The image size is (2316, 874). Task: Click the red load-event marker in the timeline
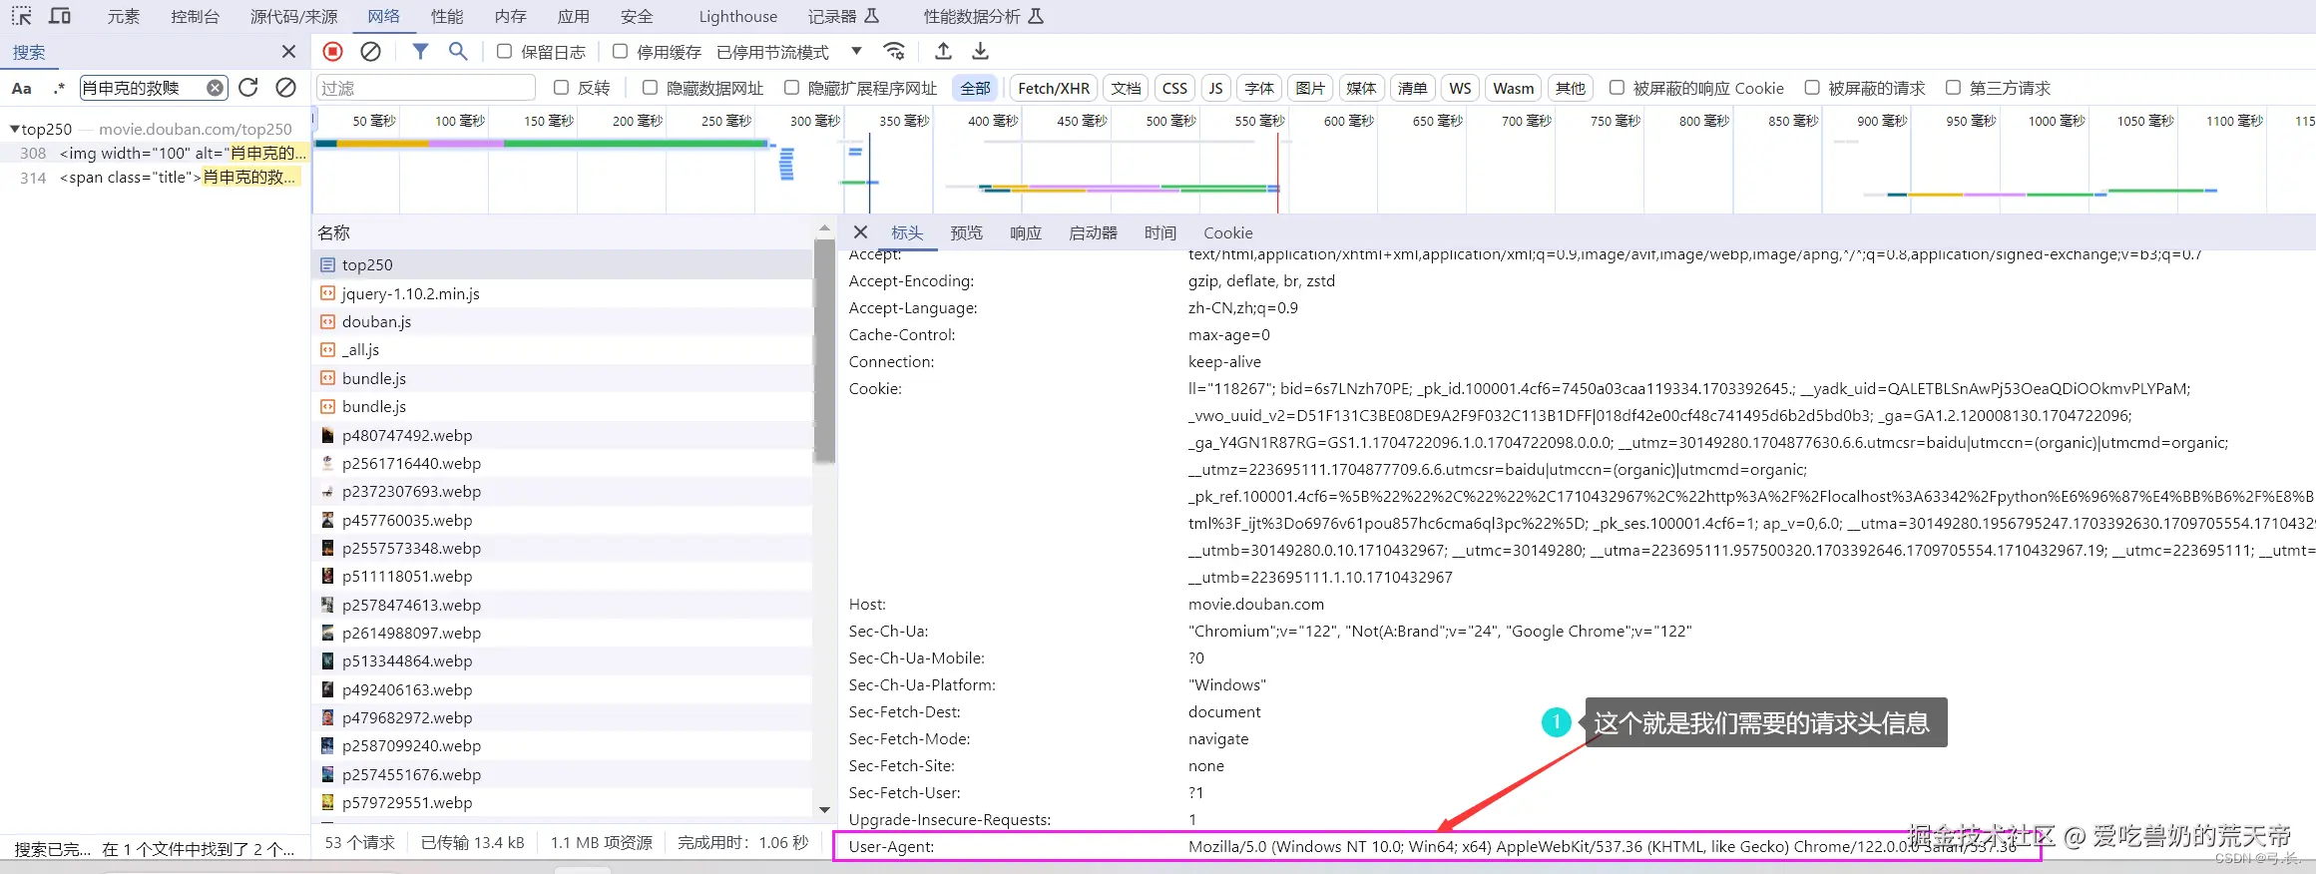tap(1277, 173)
